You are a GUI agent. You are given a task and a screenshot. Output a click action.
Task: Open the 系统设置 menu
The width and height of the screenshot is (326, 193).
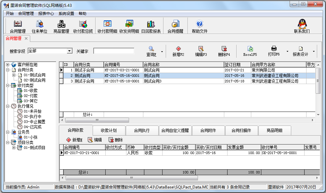pos(66,14)
